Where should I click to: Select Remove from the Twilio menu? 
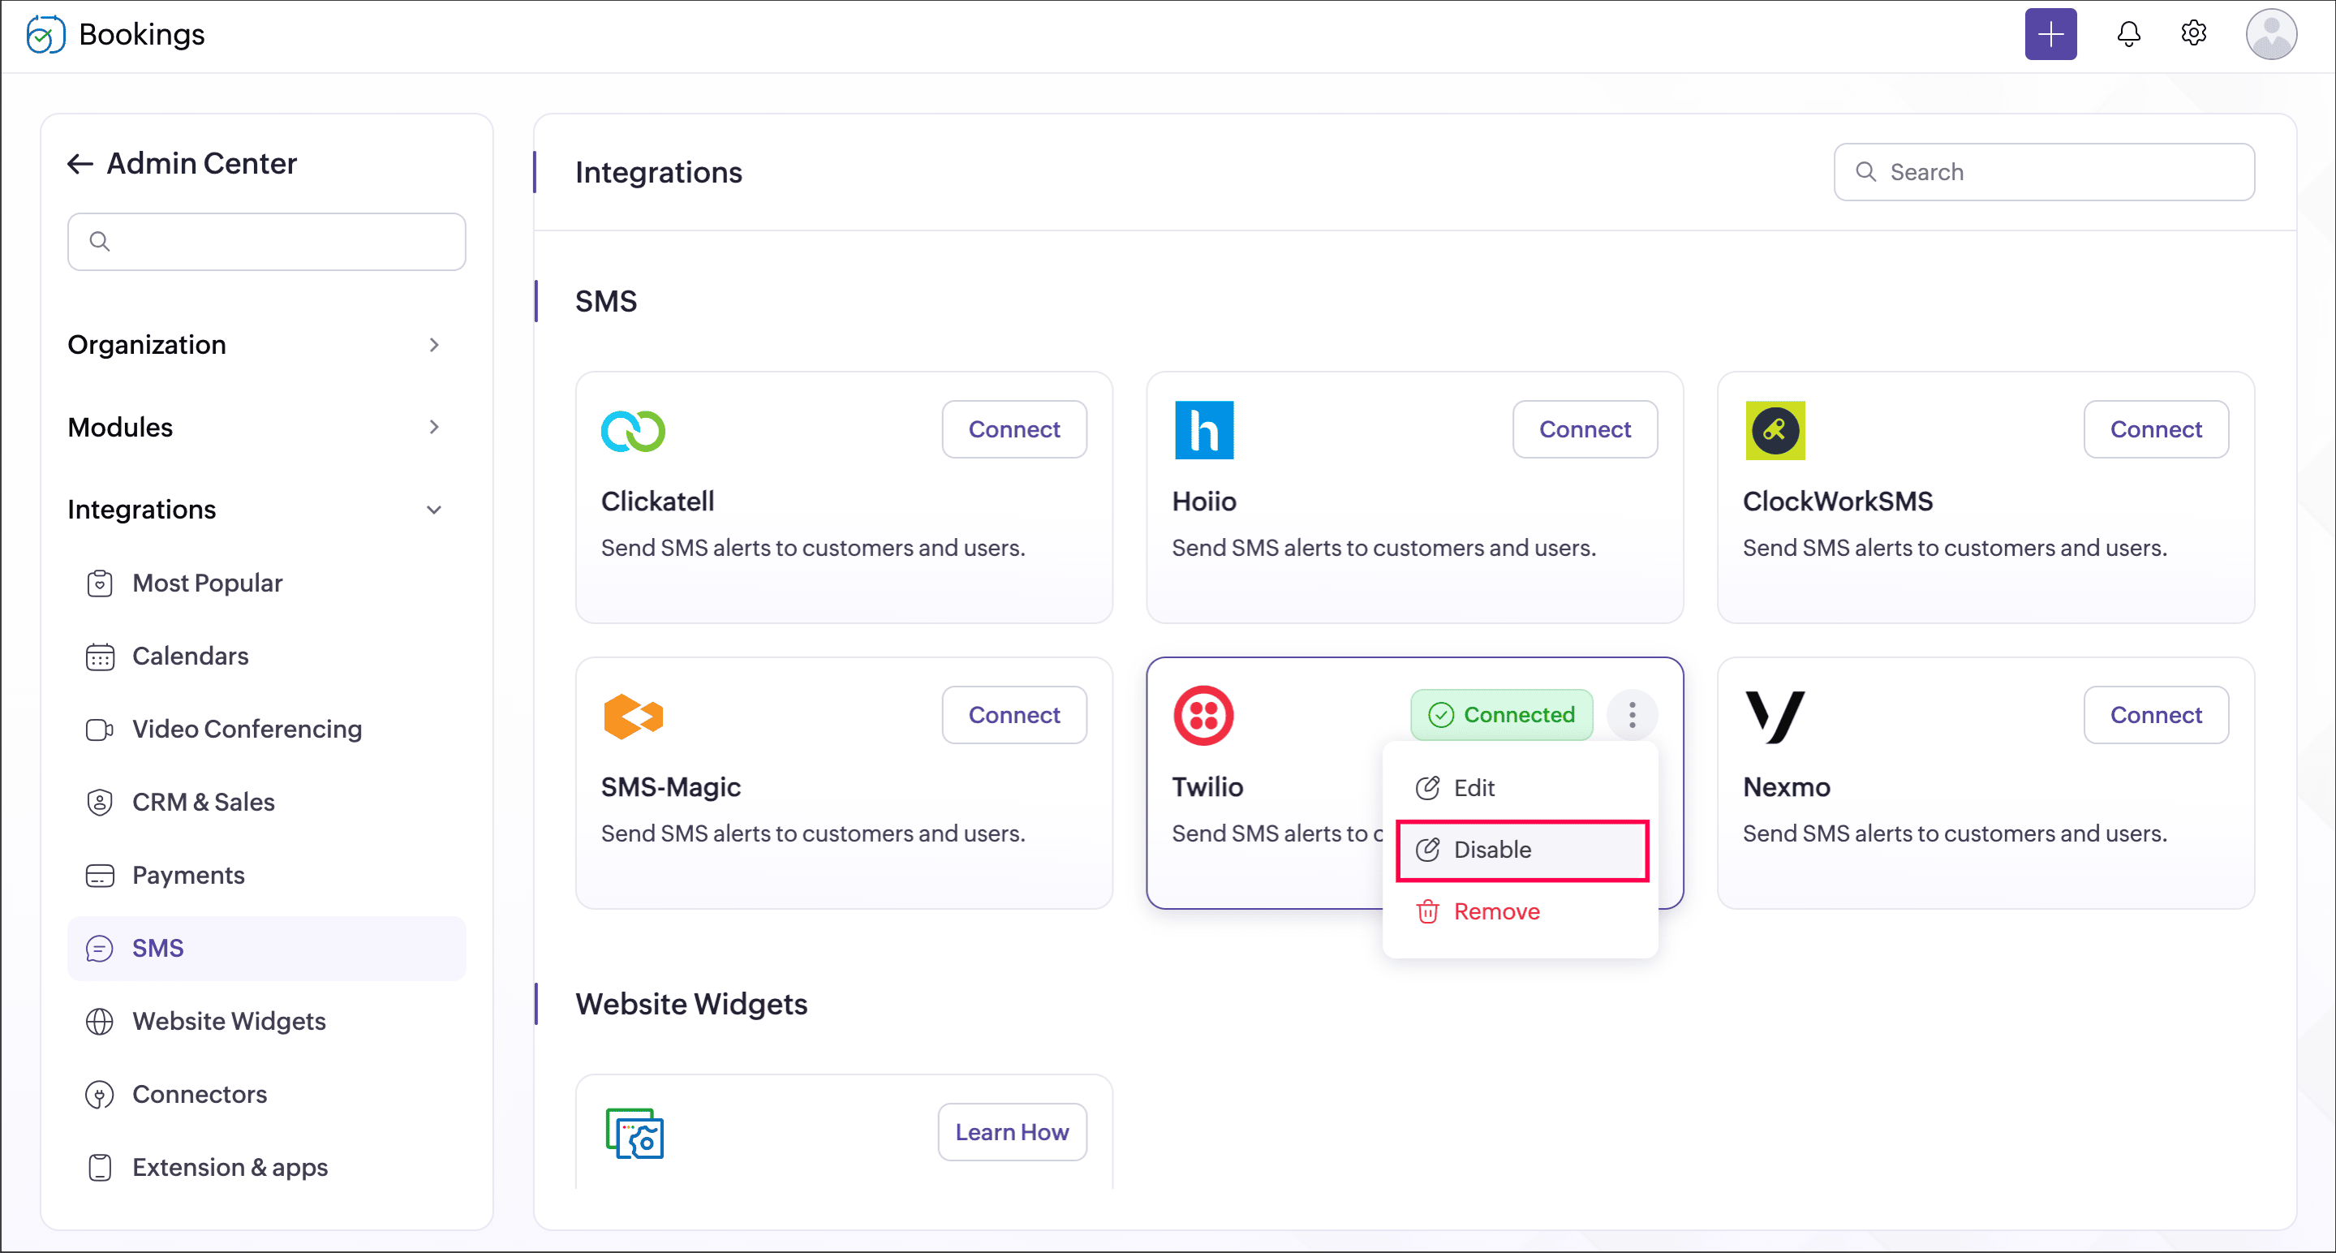(1496, 911)
